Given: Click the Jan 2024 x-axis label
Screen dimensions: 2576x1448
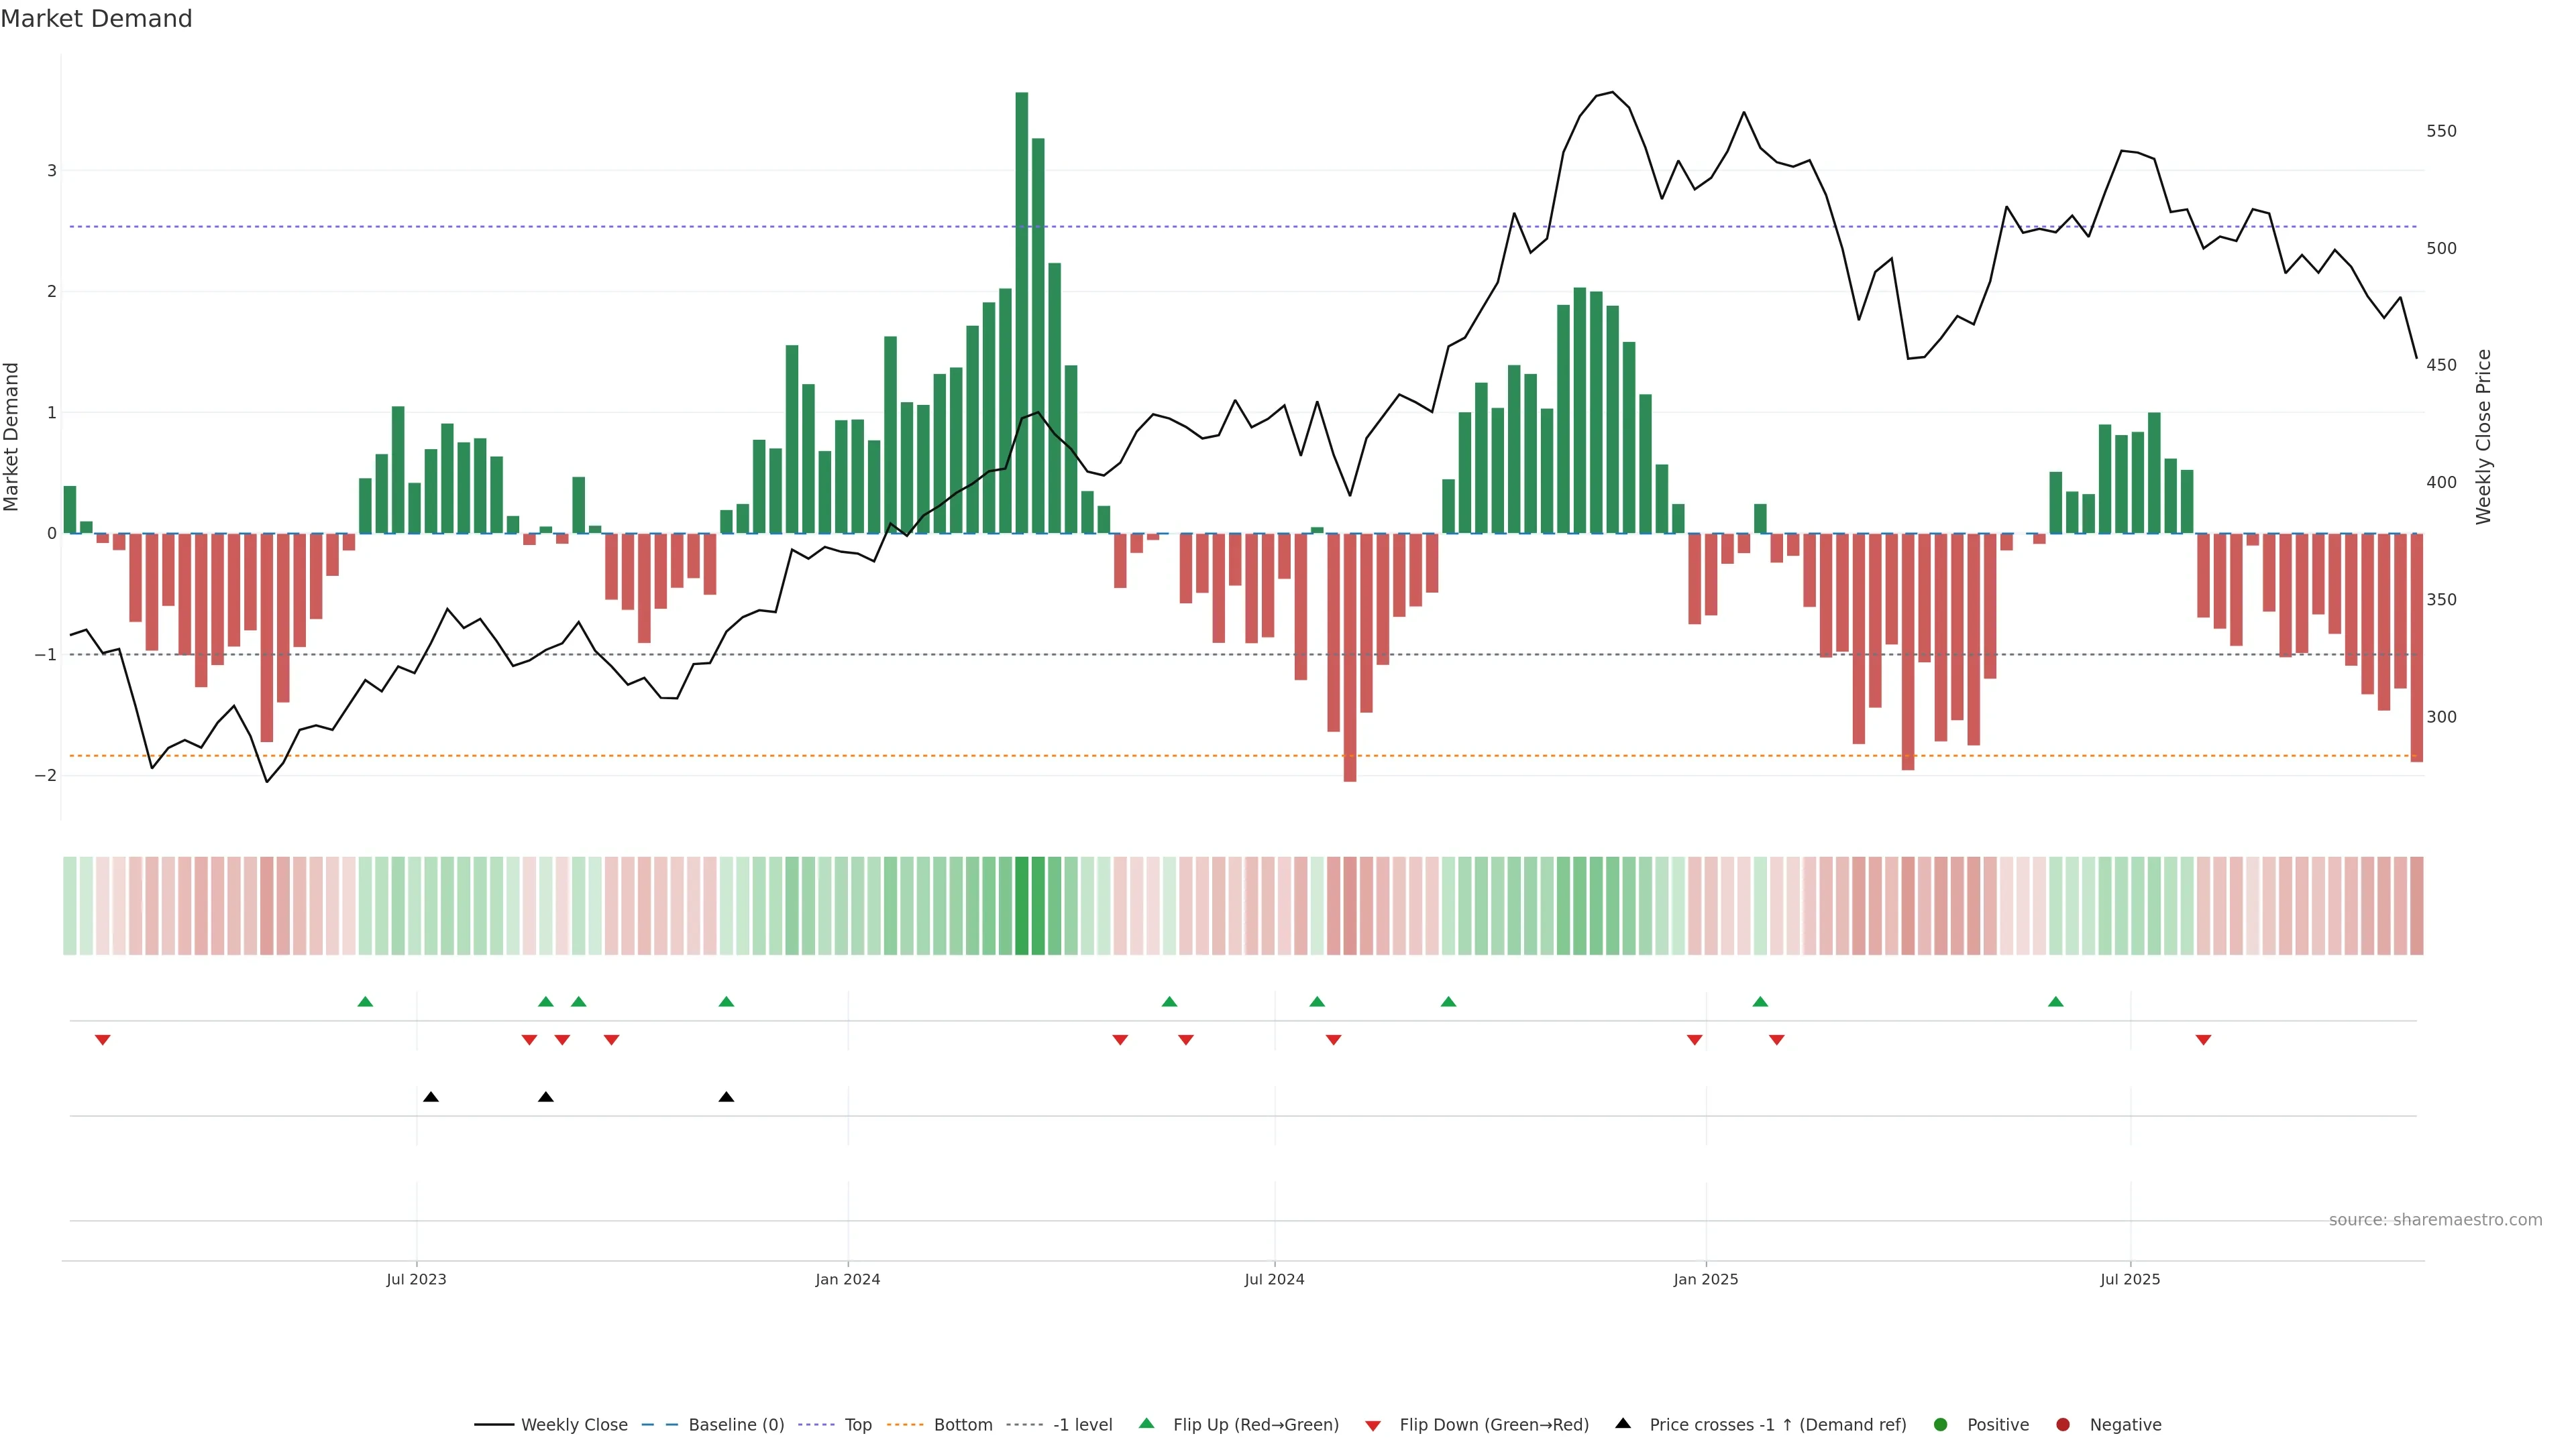Looking at the screenshot, I should pos(847,1279).
